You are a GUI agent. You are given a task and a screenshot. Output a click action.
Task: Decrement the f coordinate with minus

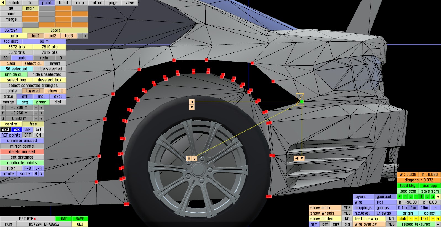tap(36, 113)
